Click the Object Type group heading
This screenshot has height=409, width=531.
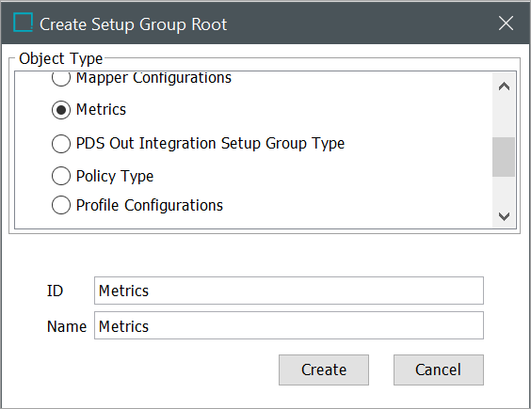(x=61, y=58)
